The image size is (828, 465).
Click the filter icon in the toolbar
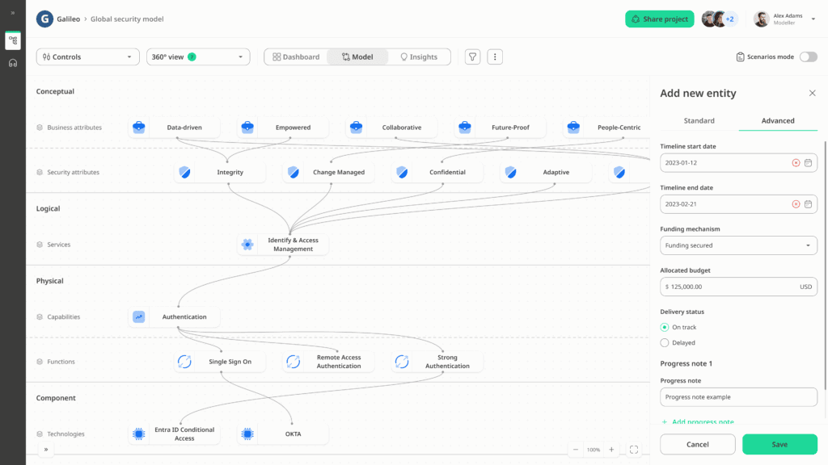(472, 57)
